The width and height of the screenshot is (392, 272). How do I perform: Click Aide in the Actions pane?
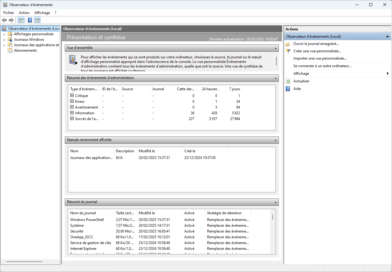click(x=297, y=89)
